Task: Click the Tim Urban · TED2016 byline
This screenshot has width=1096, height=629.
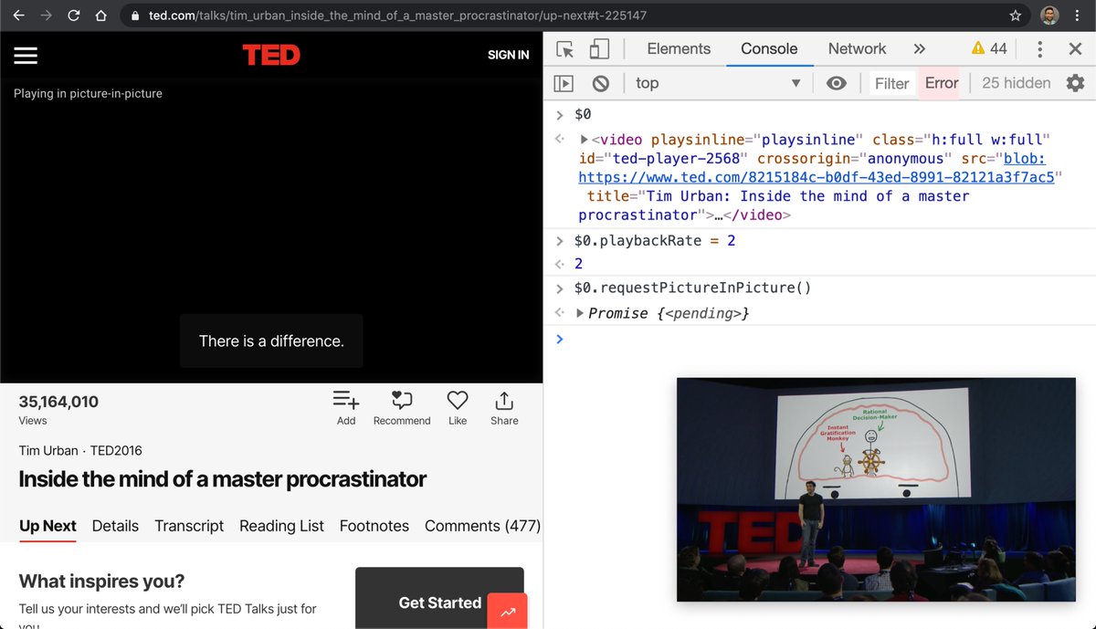Action: pos(80,450)
